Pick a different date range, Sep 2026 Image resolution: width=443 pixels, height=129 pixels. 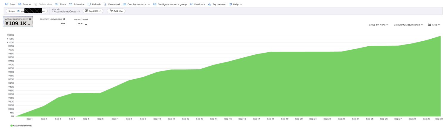point(93,11)
